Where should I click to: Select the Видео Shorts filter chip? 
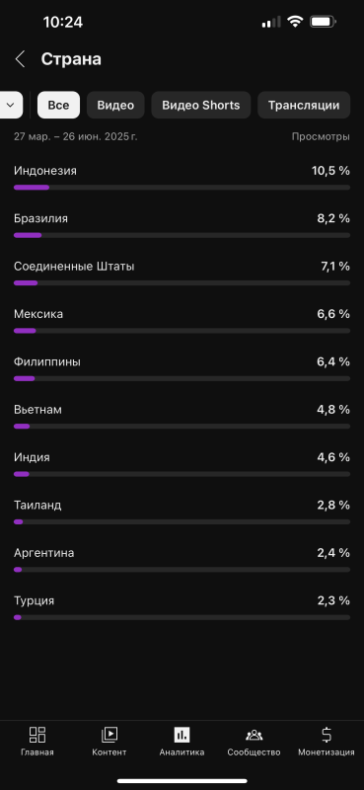click(x=201, y=105)
